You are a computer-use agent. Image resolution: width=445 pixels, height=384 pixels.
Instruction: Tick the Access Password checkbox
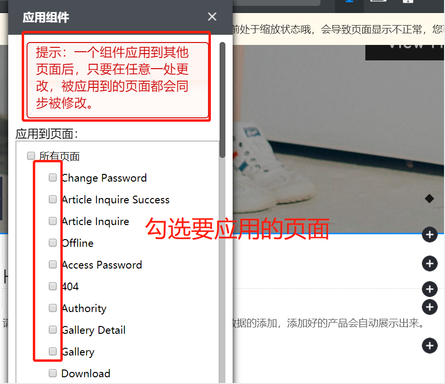[53, 264]
